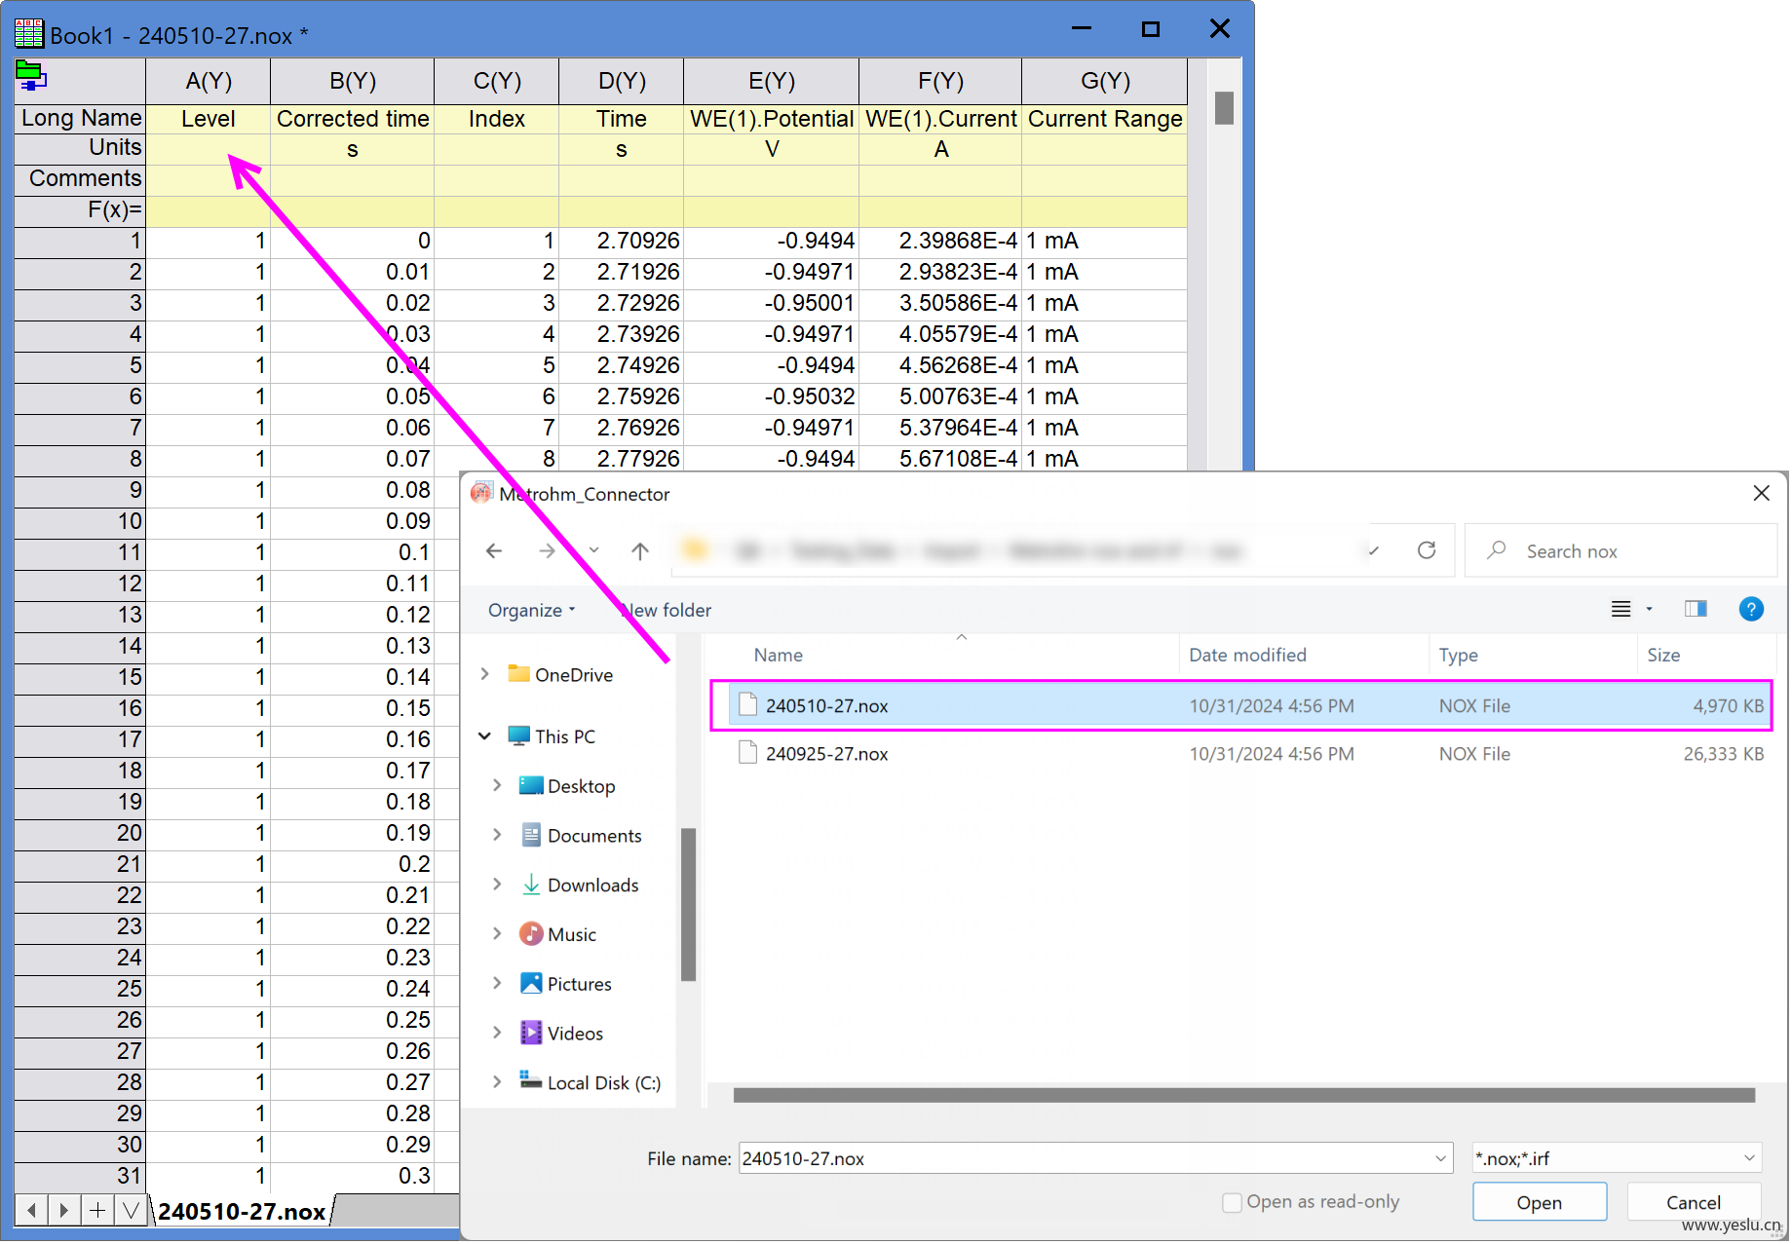The width and height of the screenshot is (1792, 1244).
Task: Toggle the preview pane icon
Action: pos(1696,609)
